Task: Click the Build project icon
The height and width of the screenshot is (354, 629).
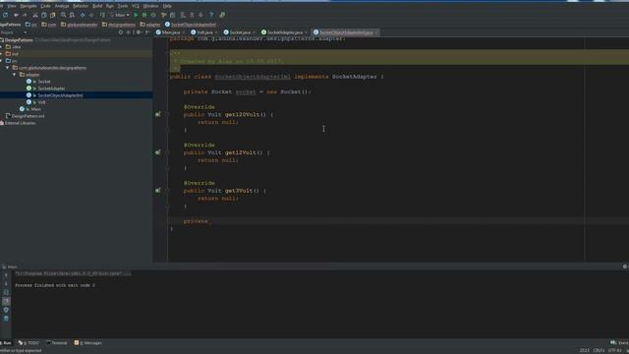Action: pos(102,15)
